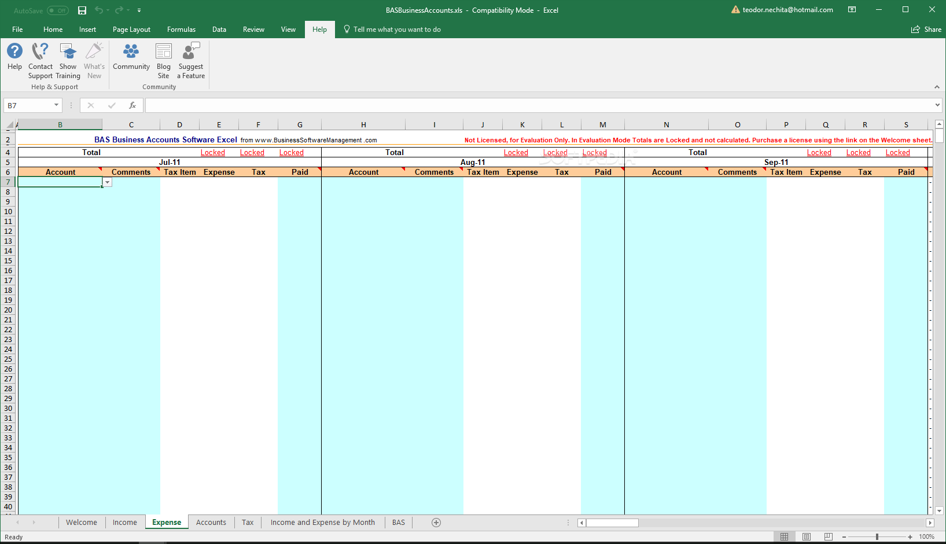This screenshot has width=946, height=544.
Task: Select the Accounts sheet tab
Action: tap(211, 523)
